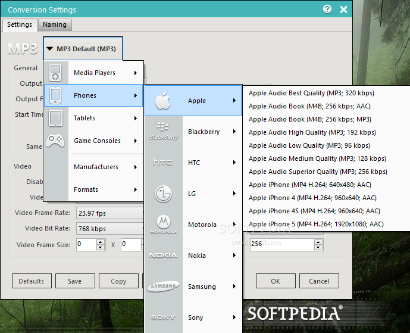Click the Cancel button
Screen dimensions: 410x333
(x=319, y=281)
